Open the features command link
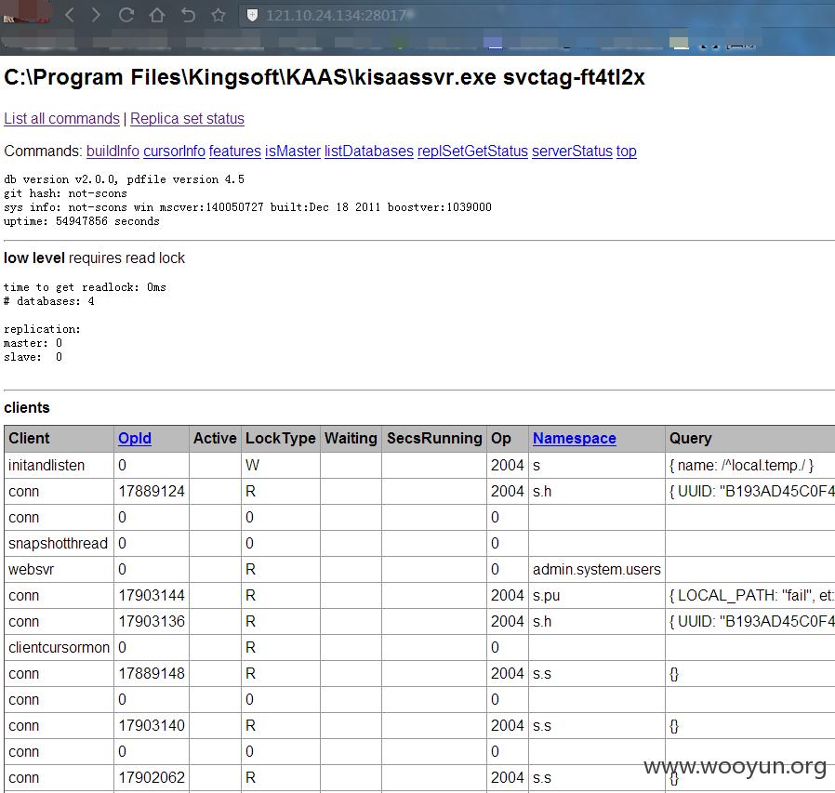This screenshot has width=835, height=793. (235, 152)
